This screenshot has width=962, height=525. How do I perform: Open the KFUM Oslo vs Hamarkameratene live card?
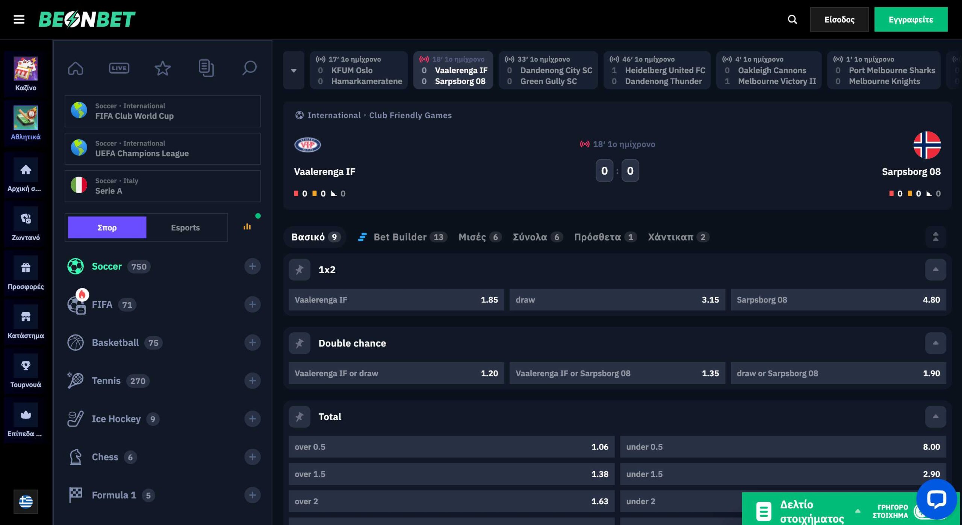tap(358, 70)
